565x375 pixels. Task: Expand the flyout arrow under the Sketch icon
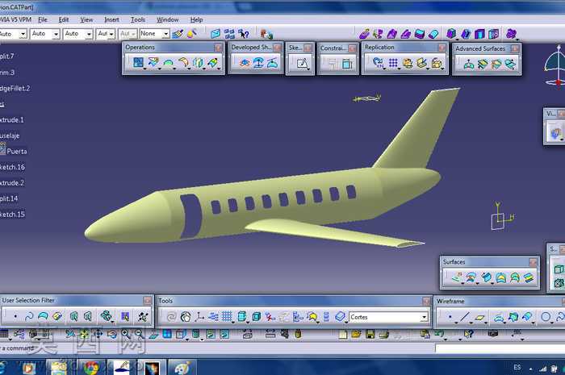tap(309, 69)
